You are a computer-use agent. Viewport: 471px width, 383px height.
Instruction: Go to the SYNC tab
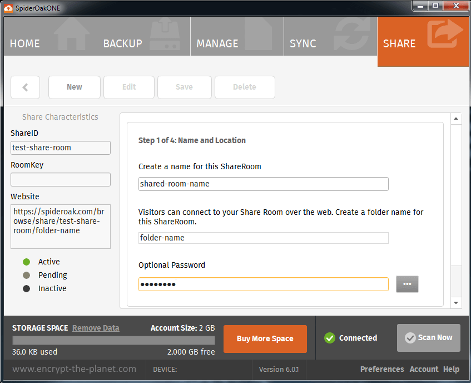click(x=330, y=36)
